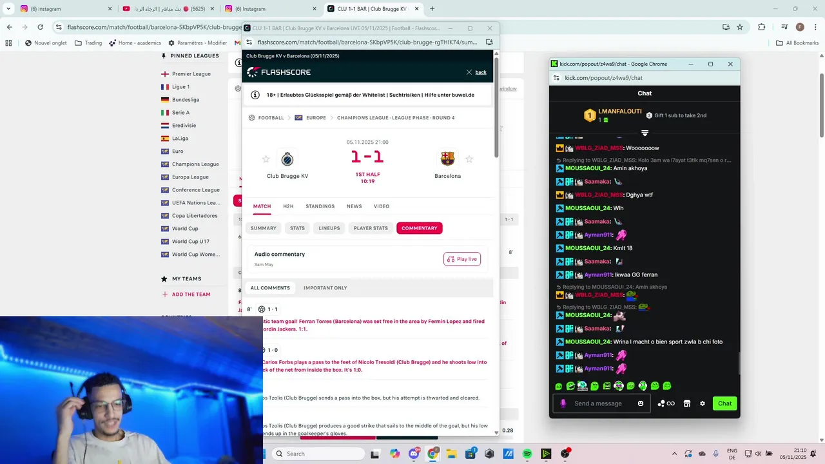Select the PLAYER STATS sub-tab

[371, 228]
